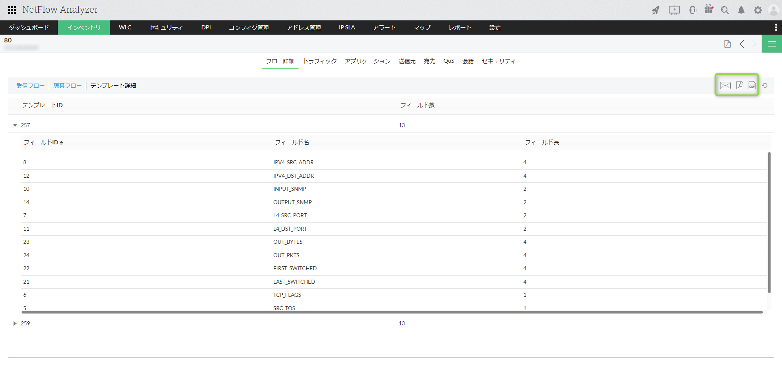Open the マップ menu
Viewport: 782px width, 382px height.
422,27
